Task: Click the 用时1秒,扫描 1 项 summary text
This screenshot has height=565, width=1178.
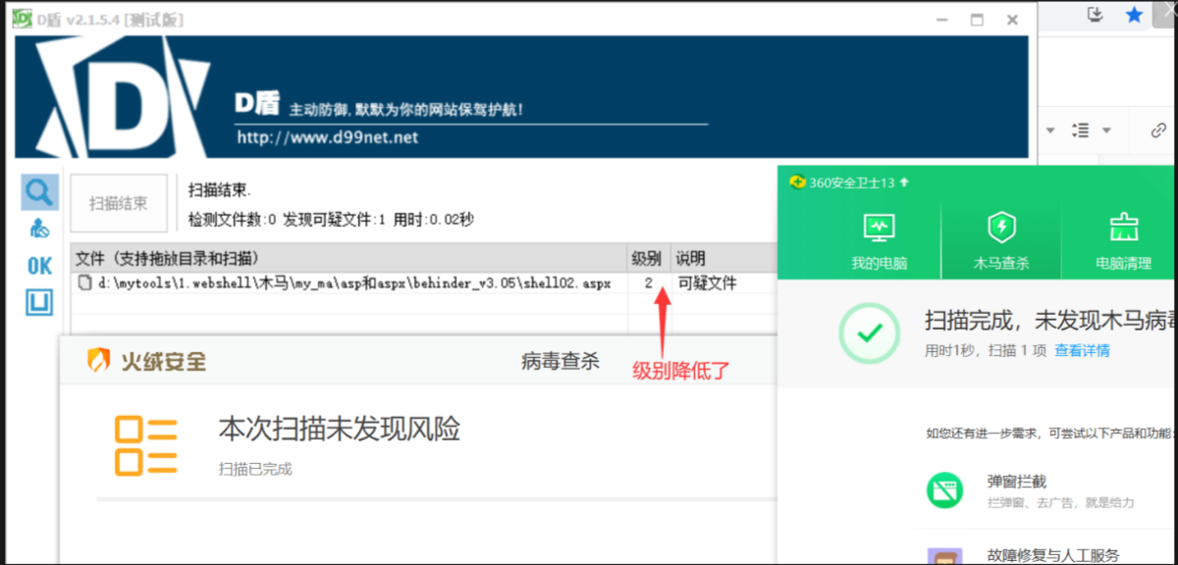Action: (986, 350)
